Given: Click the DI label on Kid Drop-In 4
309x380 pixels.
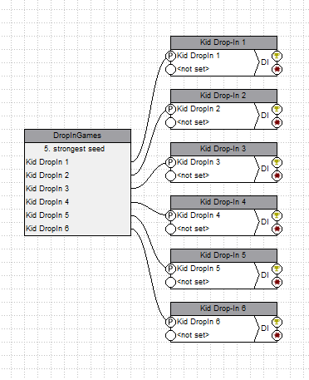Looking at the screenshot, I should (x=265, y=222).
